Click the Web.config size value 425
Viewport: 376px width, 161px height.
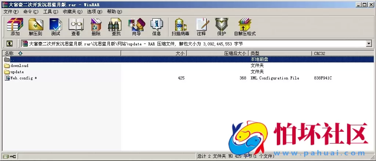click(181, 78)
